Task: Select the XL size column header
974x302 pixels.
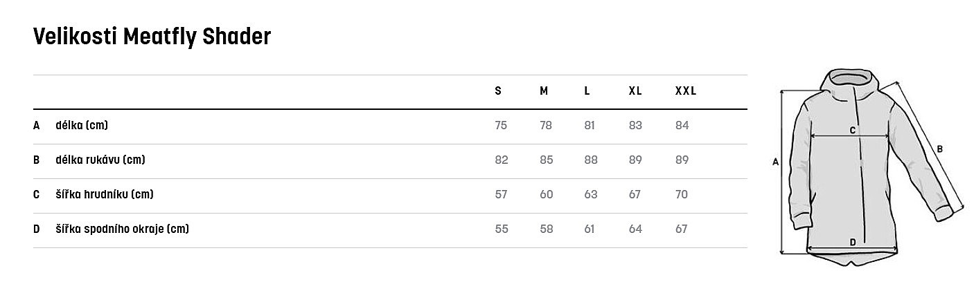Action: click(x=635, y=91)
